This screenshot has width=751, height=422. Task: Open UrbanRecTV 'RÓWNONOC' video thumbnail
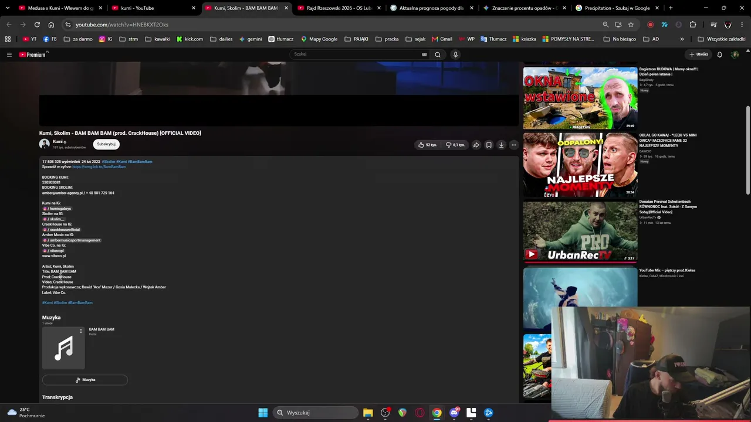(580, 232)
